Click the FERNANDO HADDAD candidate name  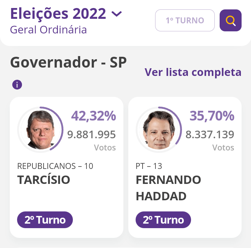point(168,188)
